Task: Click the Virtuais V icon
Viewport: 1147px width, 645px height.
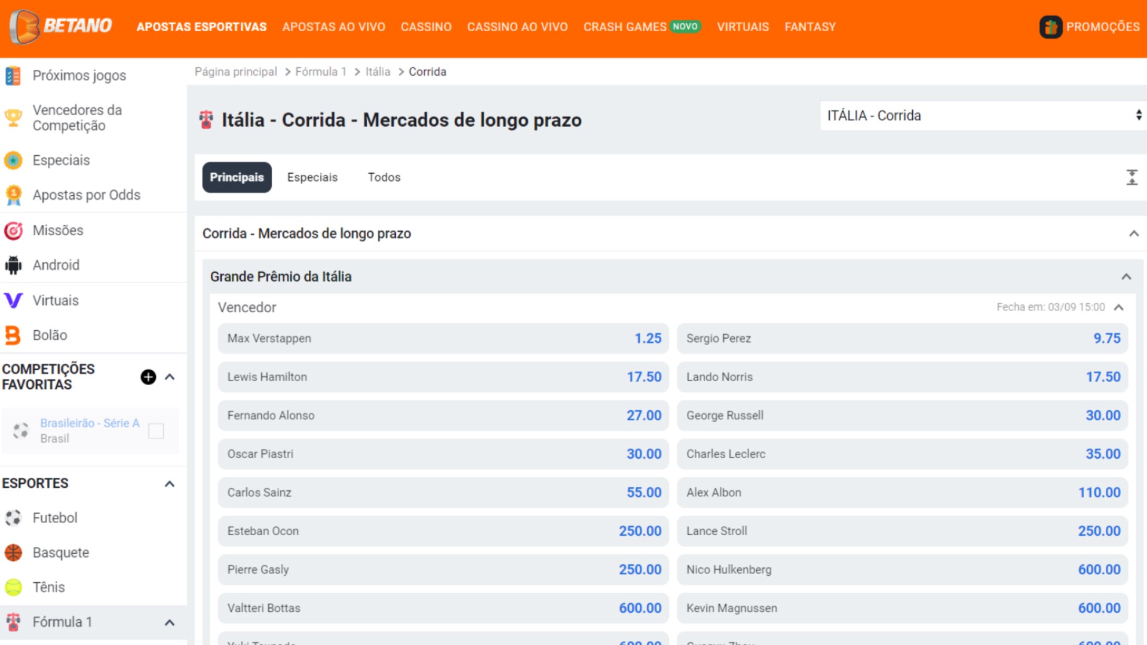Action: 13,300
